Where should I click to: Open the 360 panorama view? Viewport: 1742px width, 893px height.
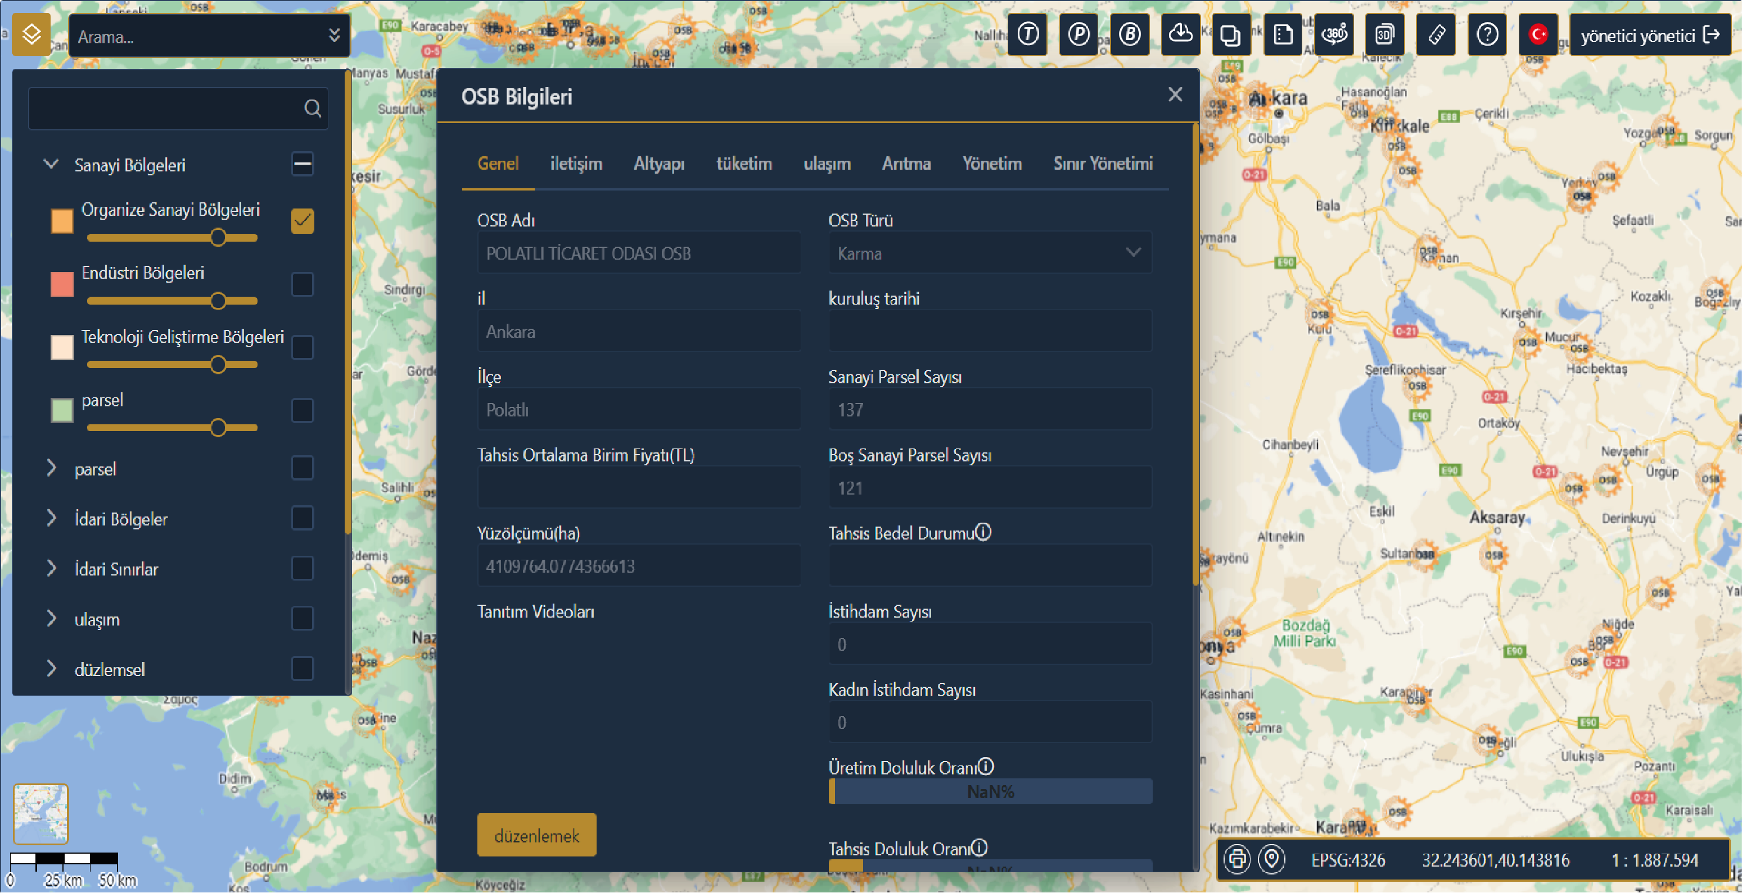[1334, 34]
